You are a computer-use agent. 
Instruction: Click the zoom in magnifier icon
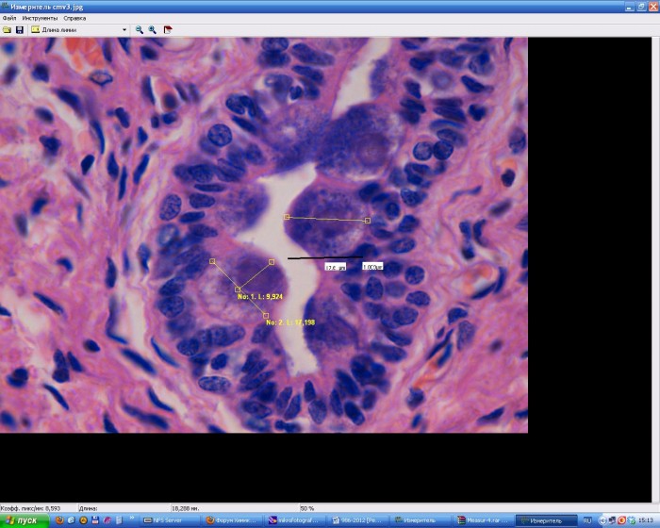153,30
